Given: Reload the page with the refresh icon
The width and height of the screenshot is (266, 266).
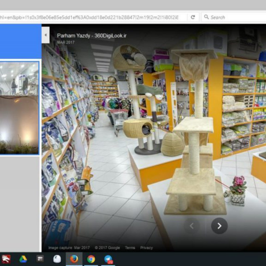Looking at the screenshot, I should point(193,17).
